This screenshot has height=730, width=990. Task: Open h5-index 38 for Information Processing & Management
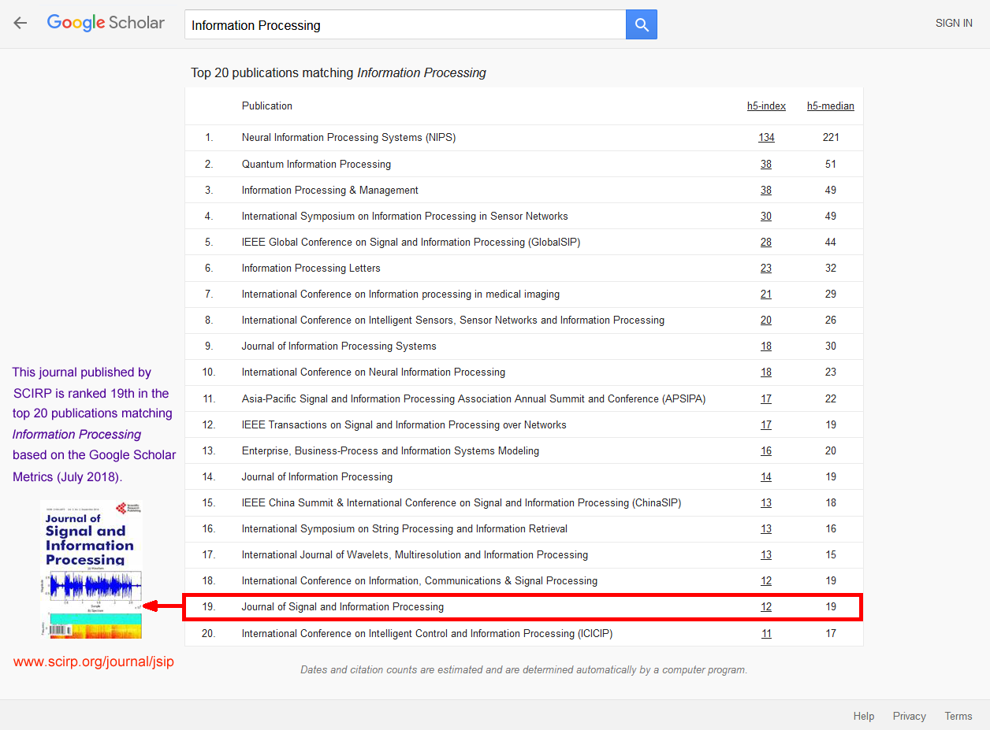click(x=766, y=191)
